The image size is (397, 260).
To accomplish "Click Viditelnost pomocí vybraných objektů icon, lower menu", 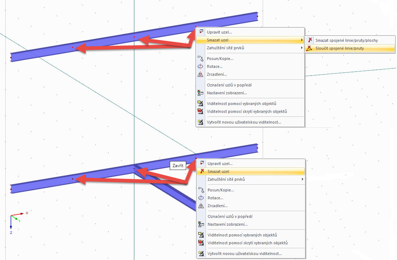I will 201,235.
